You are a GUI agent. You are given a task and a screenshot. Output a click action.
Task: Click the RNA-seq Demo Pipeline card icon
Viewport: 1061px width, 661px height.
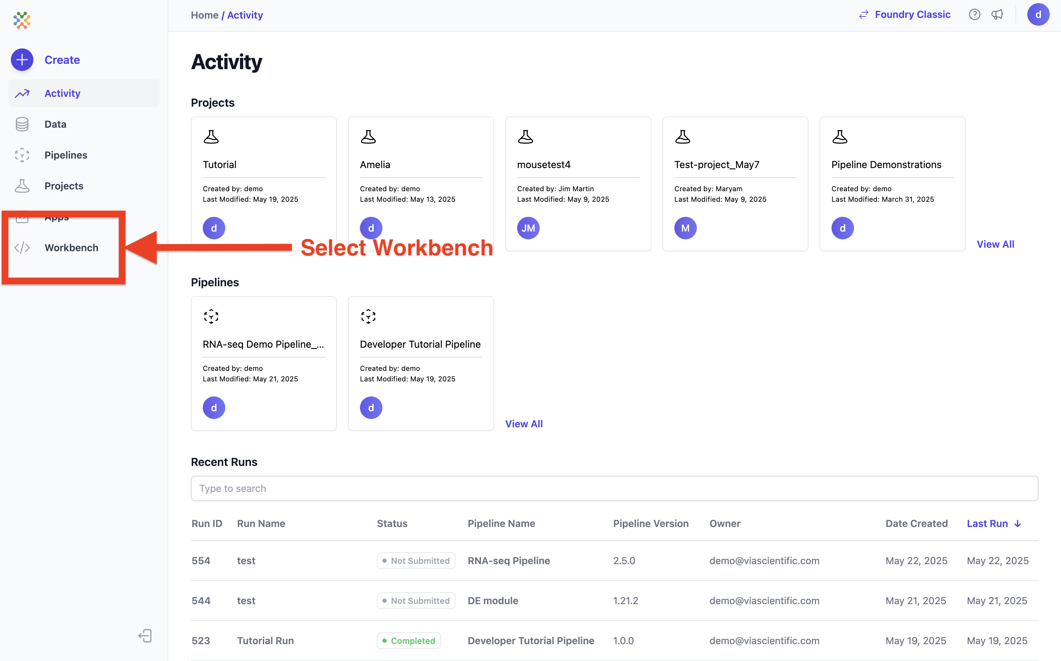[x=211, y=316]
